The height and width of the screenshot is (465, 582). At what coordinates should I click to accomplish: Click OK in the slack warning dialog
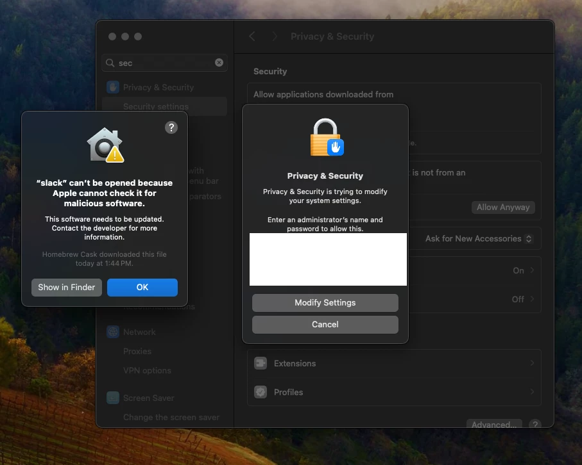point(142,287)
